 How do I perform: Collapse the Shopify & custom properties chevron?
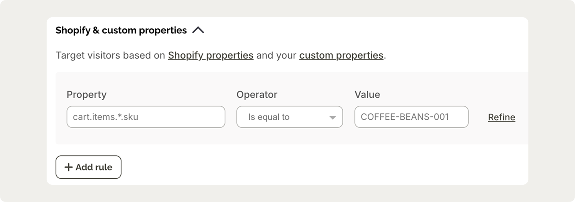198,30
